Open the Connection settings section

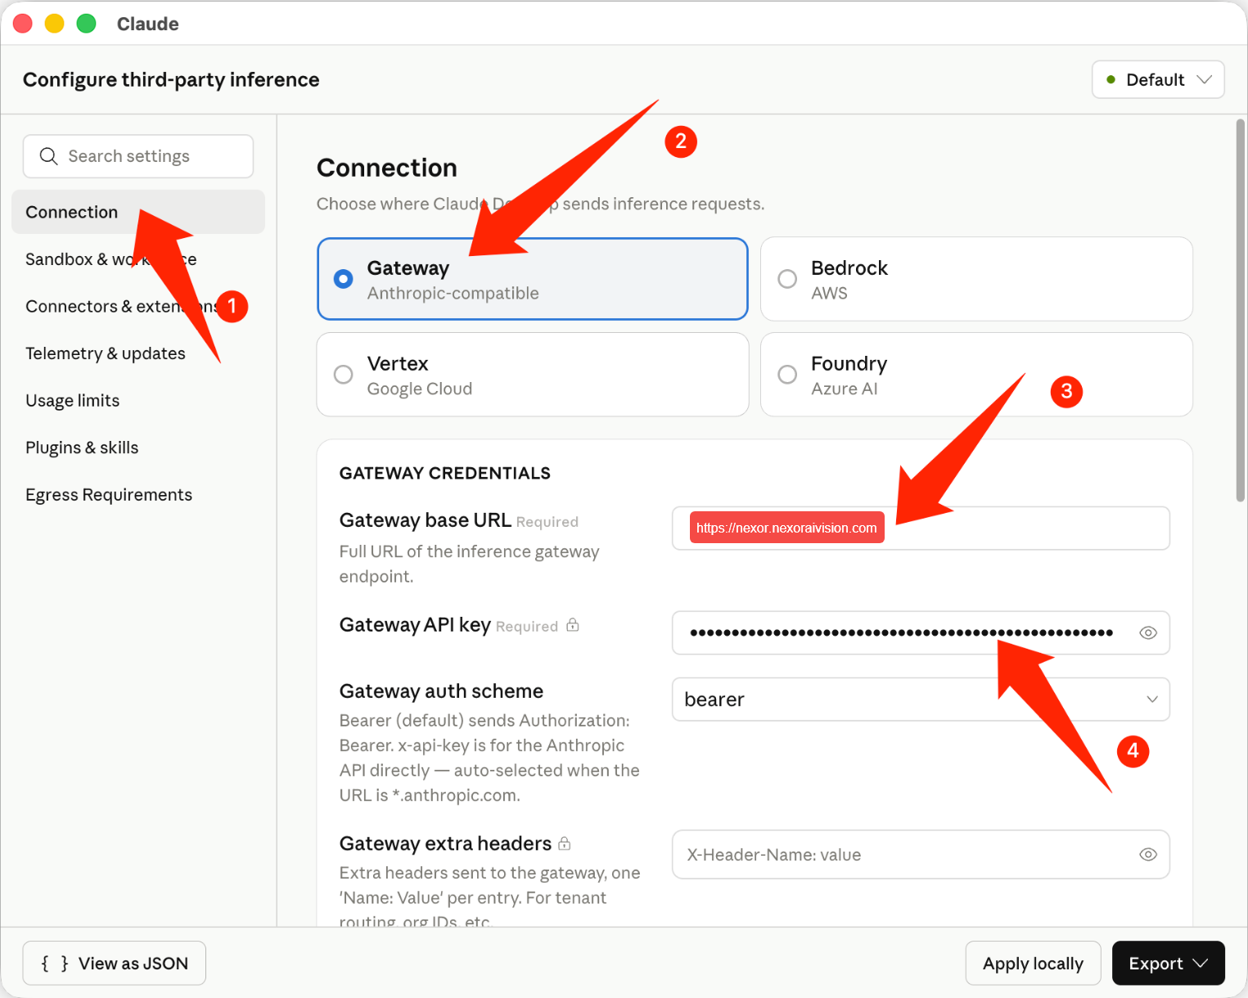coord(138,212)
